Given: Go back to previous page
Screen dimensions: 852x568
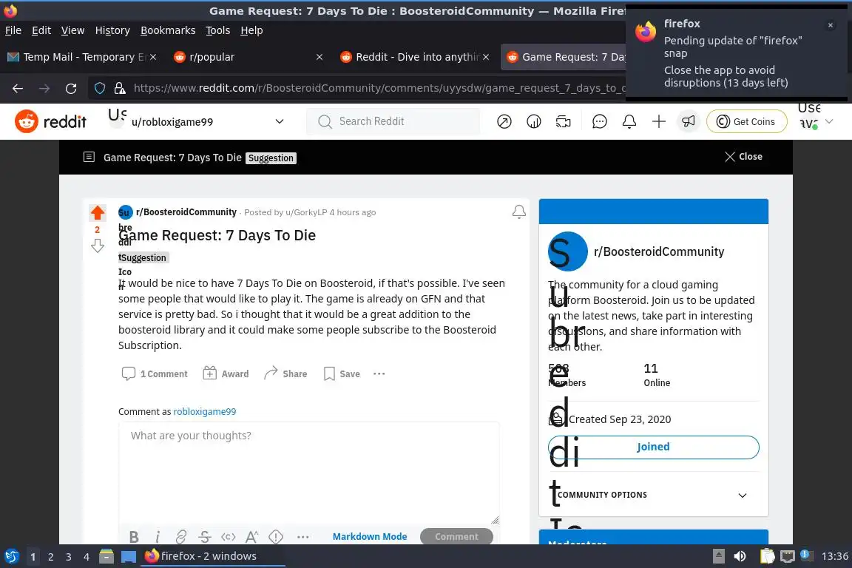Looking at the screenshot, I should [18, 88].
